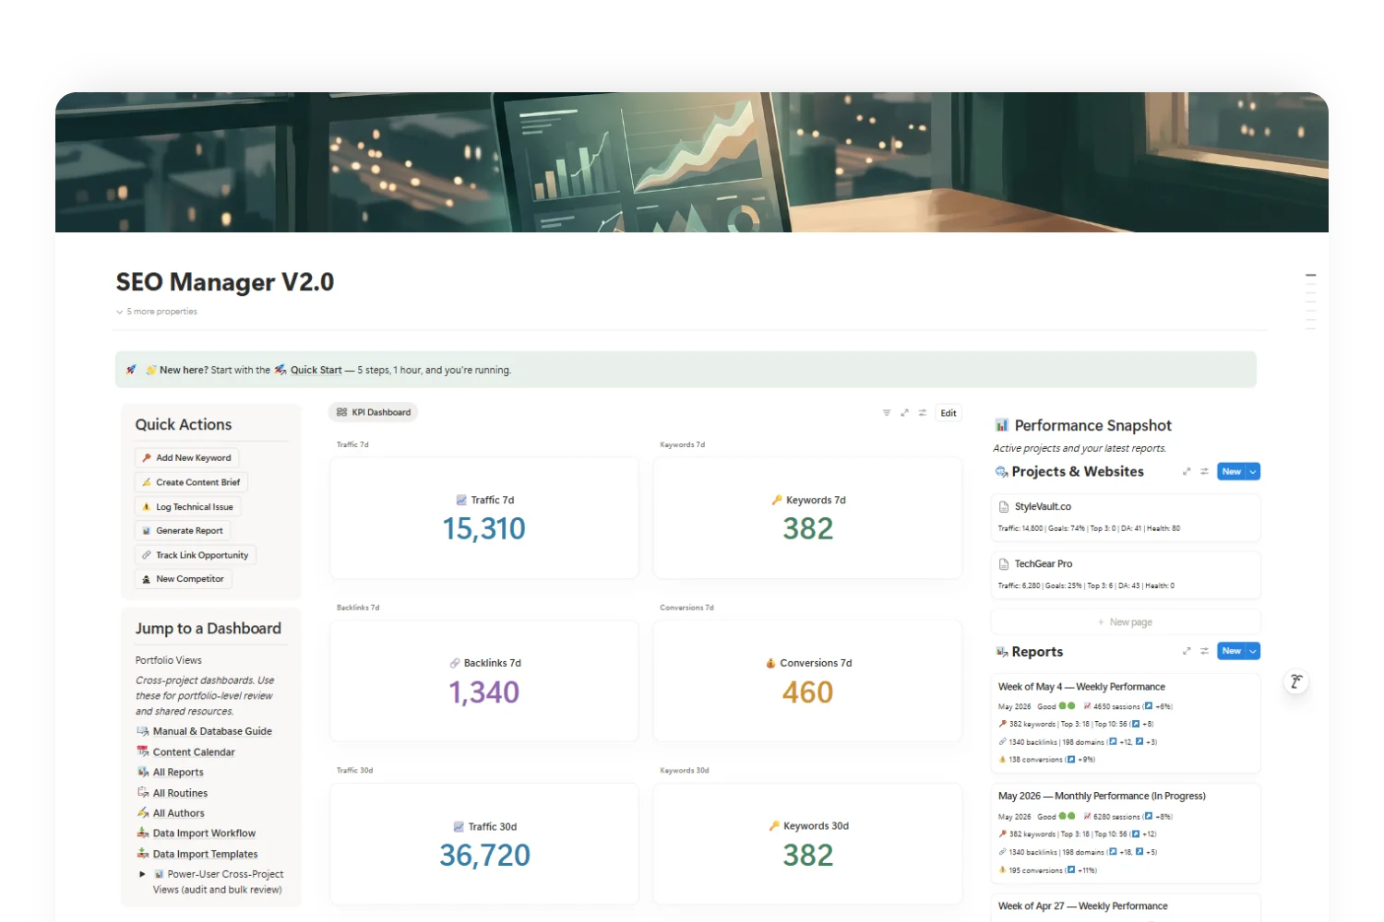Open the All Reports link
The width and height of the screenshot is (1384, 922).
click(178, 773)
